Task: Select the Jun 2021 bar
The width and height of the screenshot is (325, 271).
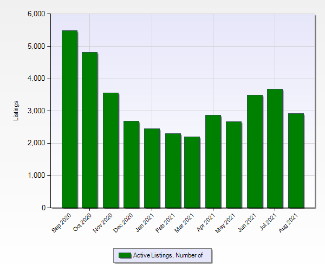Action: pos(255,151)
